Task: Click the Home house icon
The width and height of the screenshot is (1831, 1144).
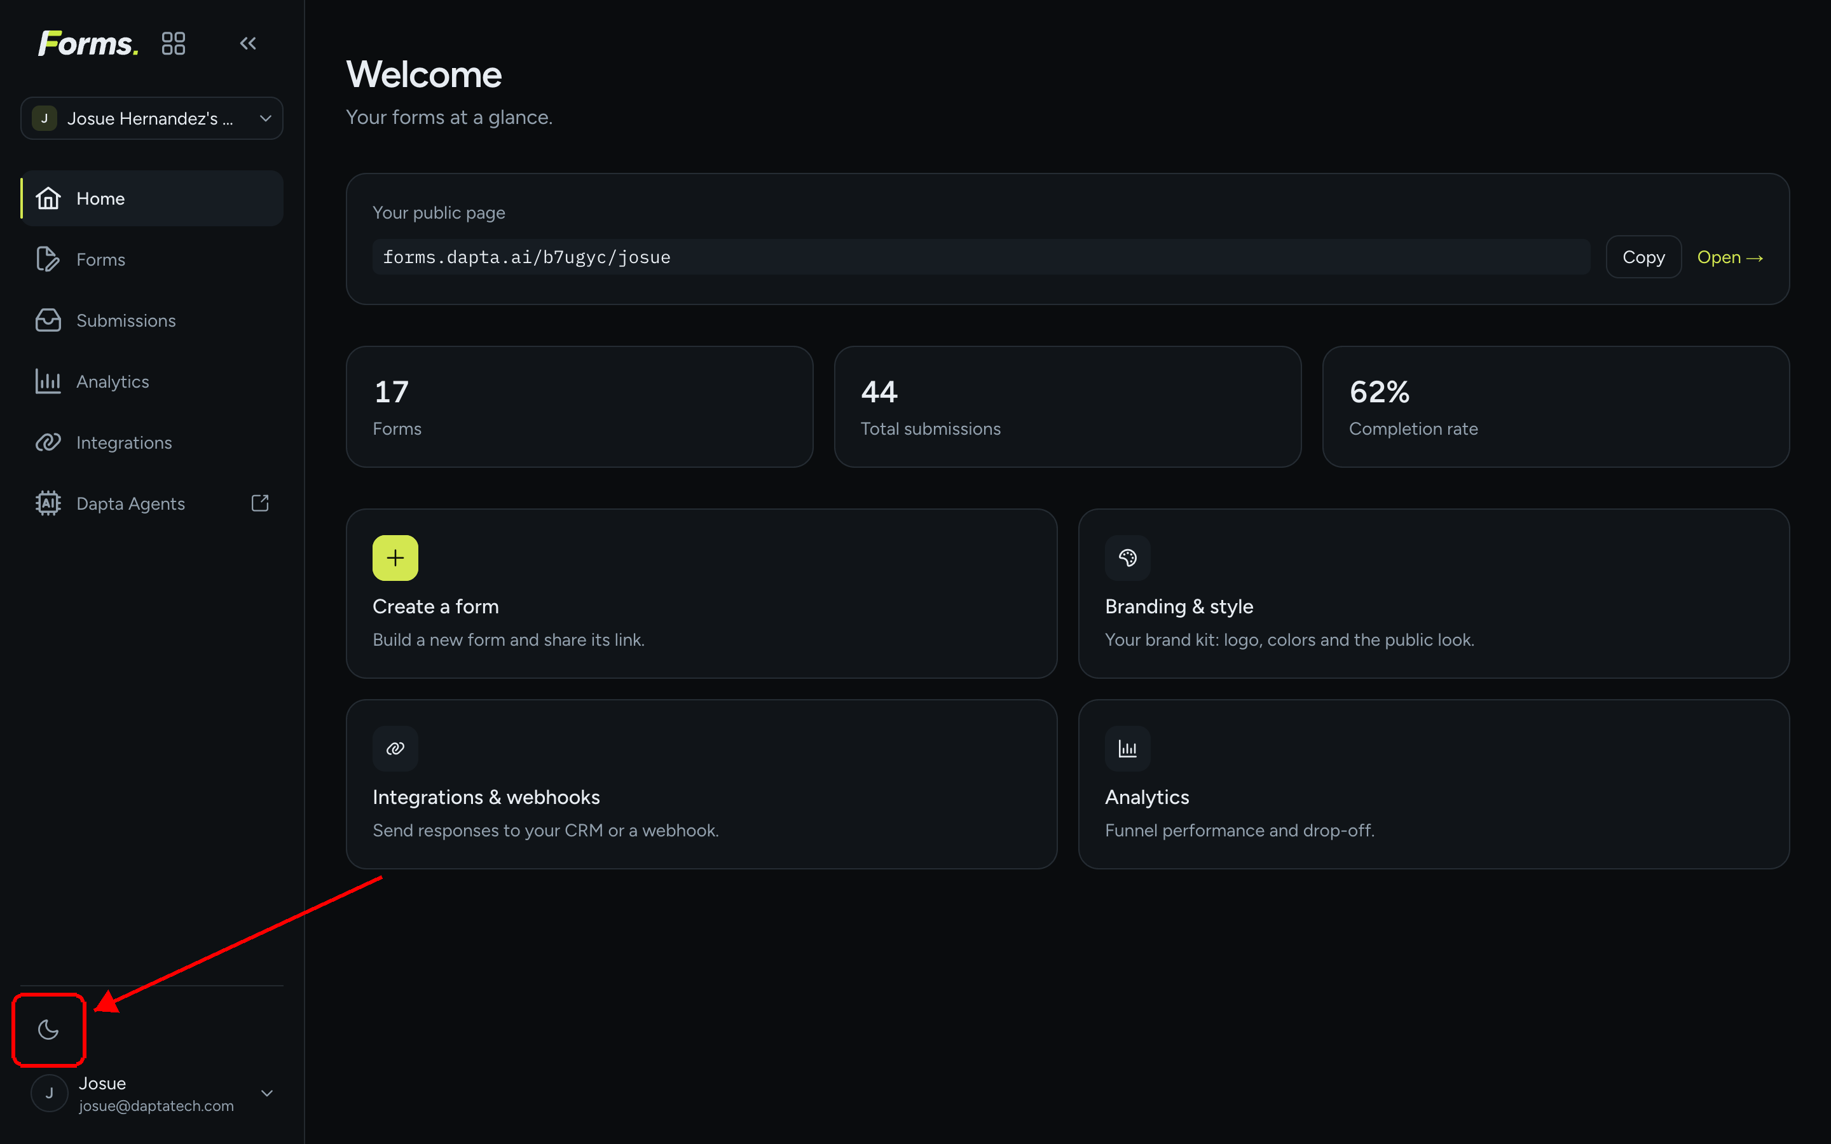Action: tap(48, 198)
